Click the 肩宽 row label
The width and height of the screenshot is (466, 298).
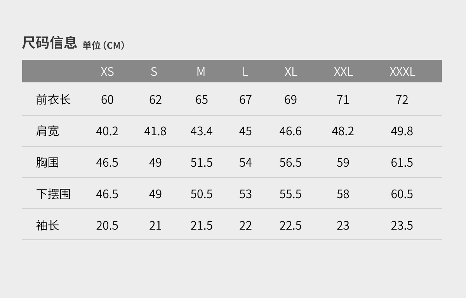coord(47,131)
